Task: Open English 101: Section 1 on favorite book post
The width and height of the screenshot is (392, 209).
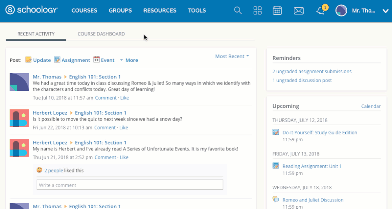Action: 101,142
